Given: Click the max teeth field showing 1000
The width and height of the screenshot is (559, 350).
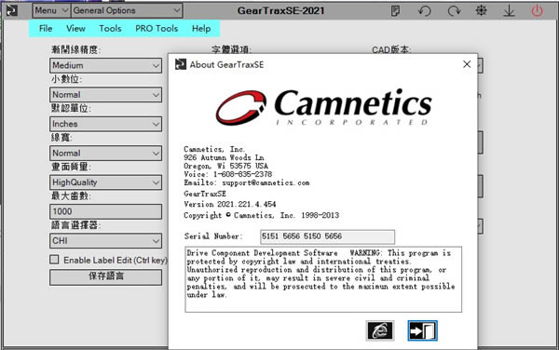Looking at the screenshot, I should click(105, 211).
